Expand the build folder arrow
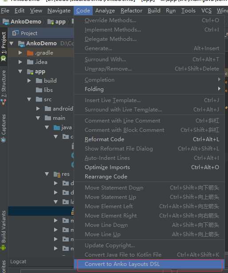228x273 pixels. click(x=29, y=81)
